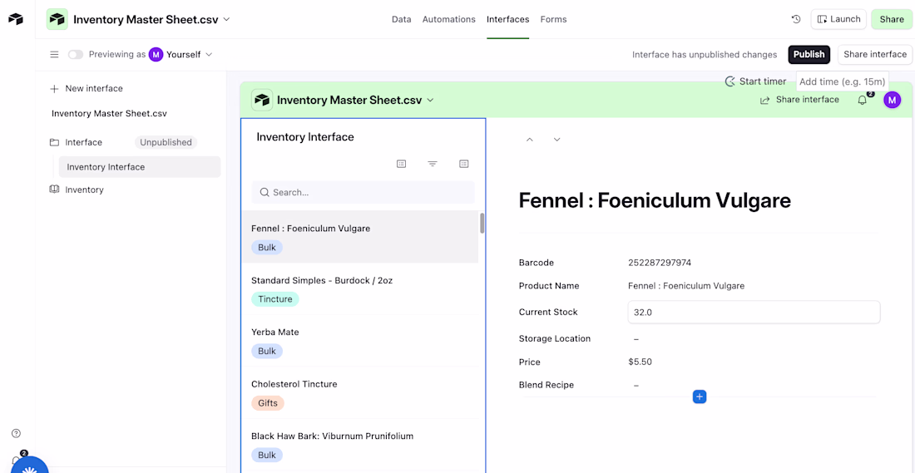This screenshot has height=473, width=915.
Task: Click the filter icon above the search box
Action: 433,164
